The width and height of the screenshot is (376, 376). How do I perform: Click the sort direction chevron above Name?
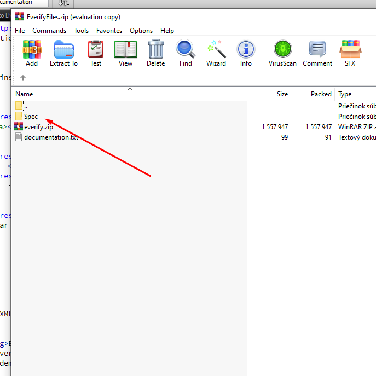(x=130, y=89)
